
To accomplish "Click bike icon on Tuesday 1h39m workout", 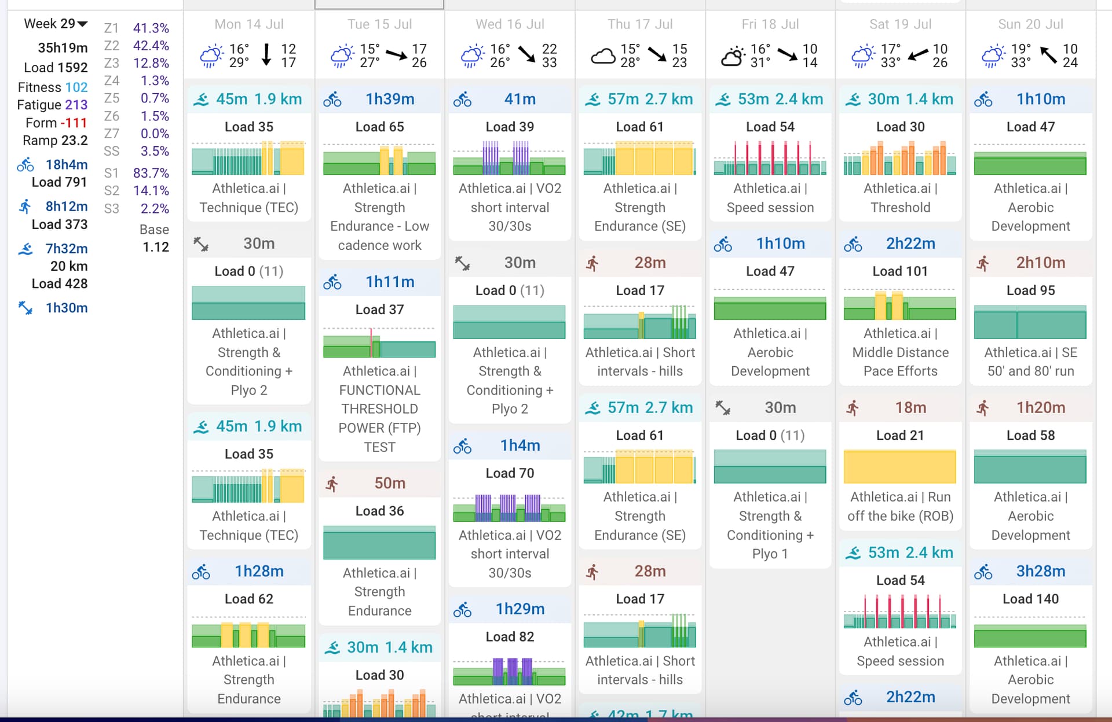I will 332,100.
